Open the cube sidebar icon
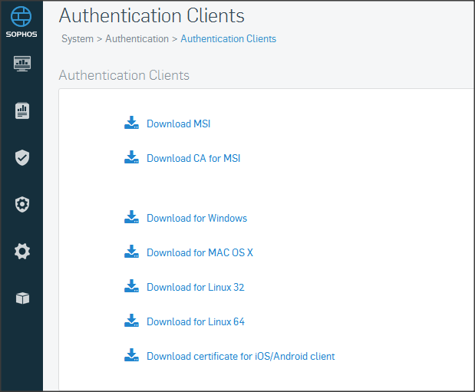475x392 pixels. (22, 298)
